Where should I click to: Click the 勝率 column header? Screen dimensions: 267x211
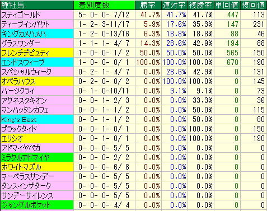tap(148, 5)
